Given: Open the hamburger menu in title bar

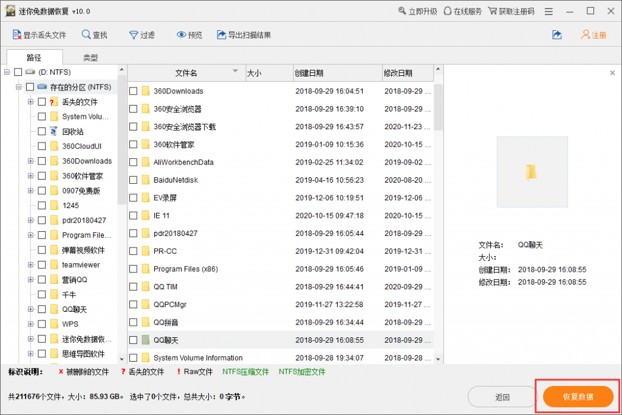Looking at the screenshot, I should (x=549, y=12).
